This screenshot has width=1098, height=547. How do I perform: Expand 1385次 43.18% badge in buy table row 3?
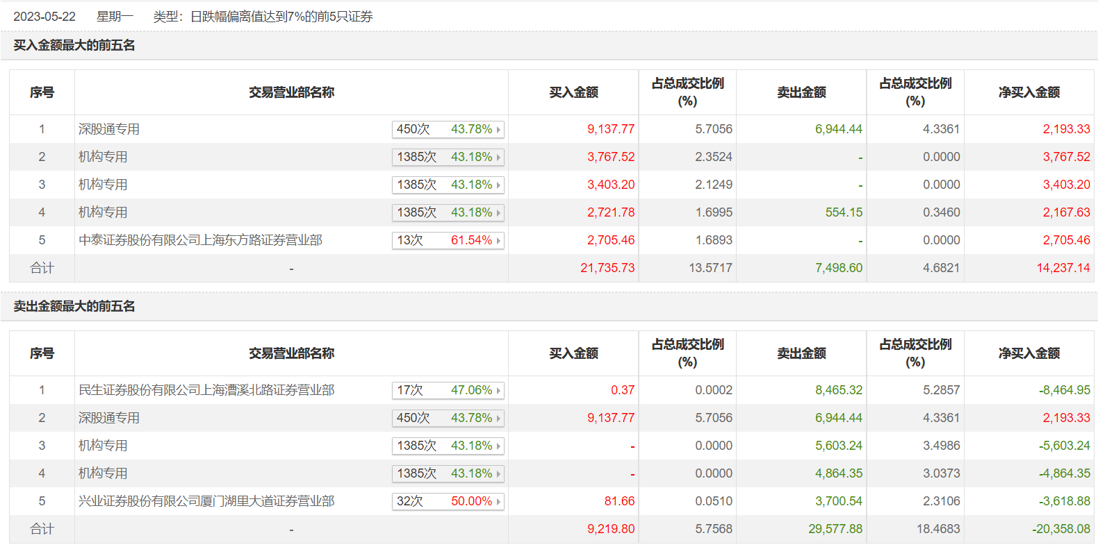448,185
